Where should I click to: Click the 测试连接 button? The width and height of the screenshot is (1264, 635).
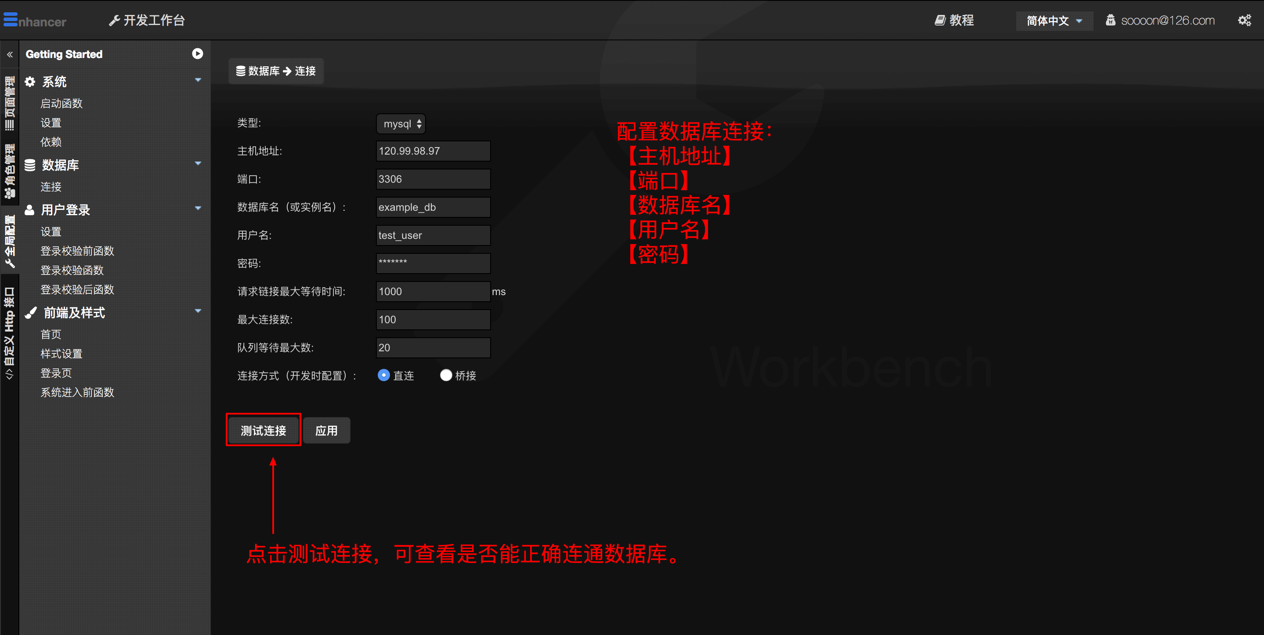pos(264,430)
